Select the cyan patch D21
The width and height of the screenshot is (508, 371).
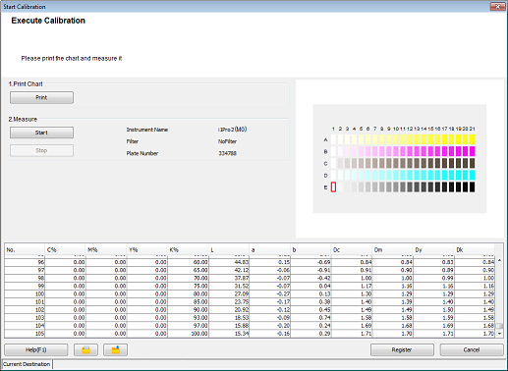point(472,175)
